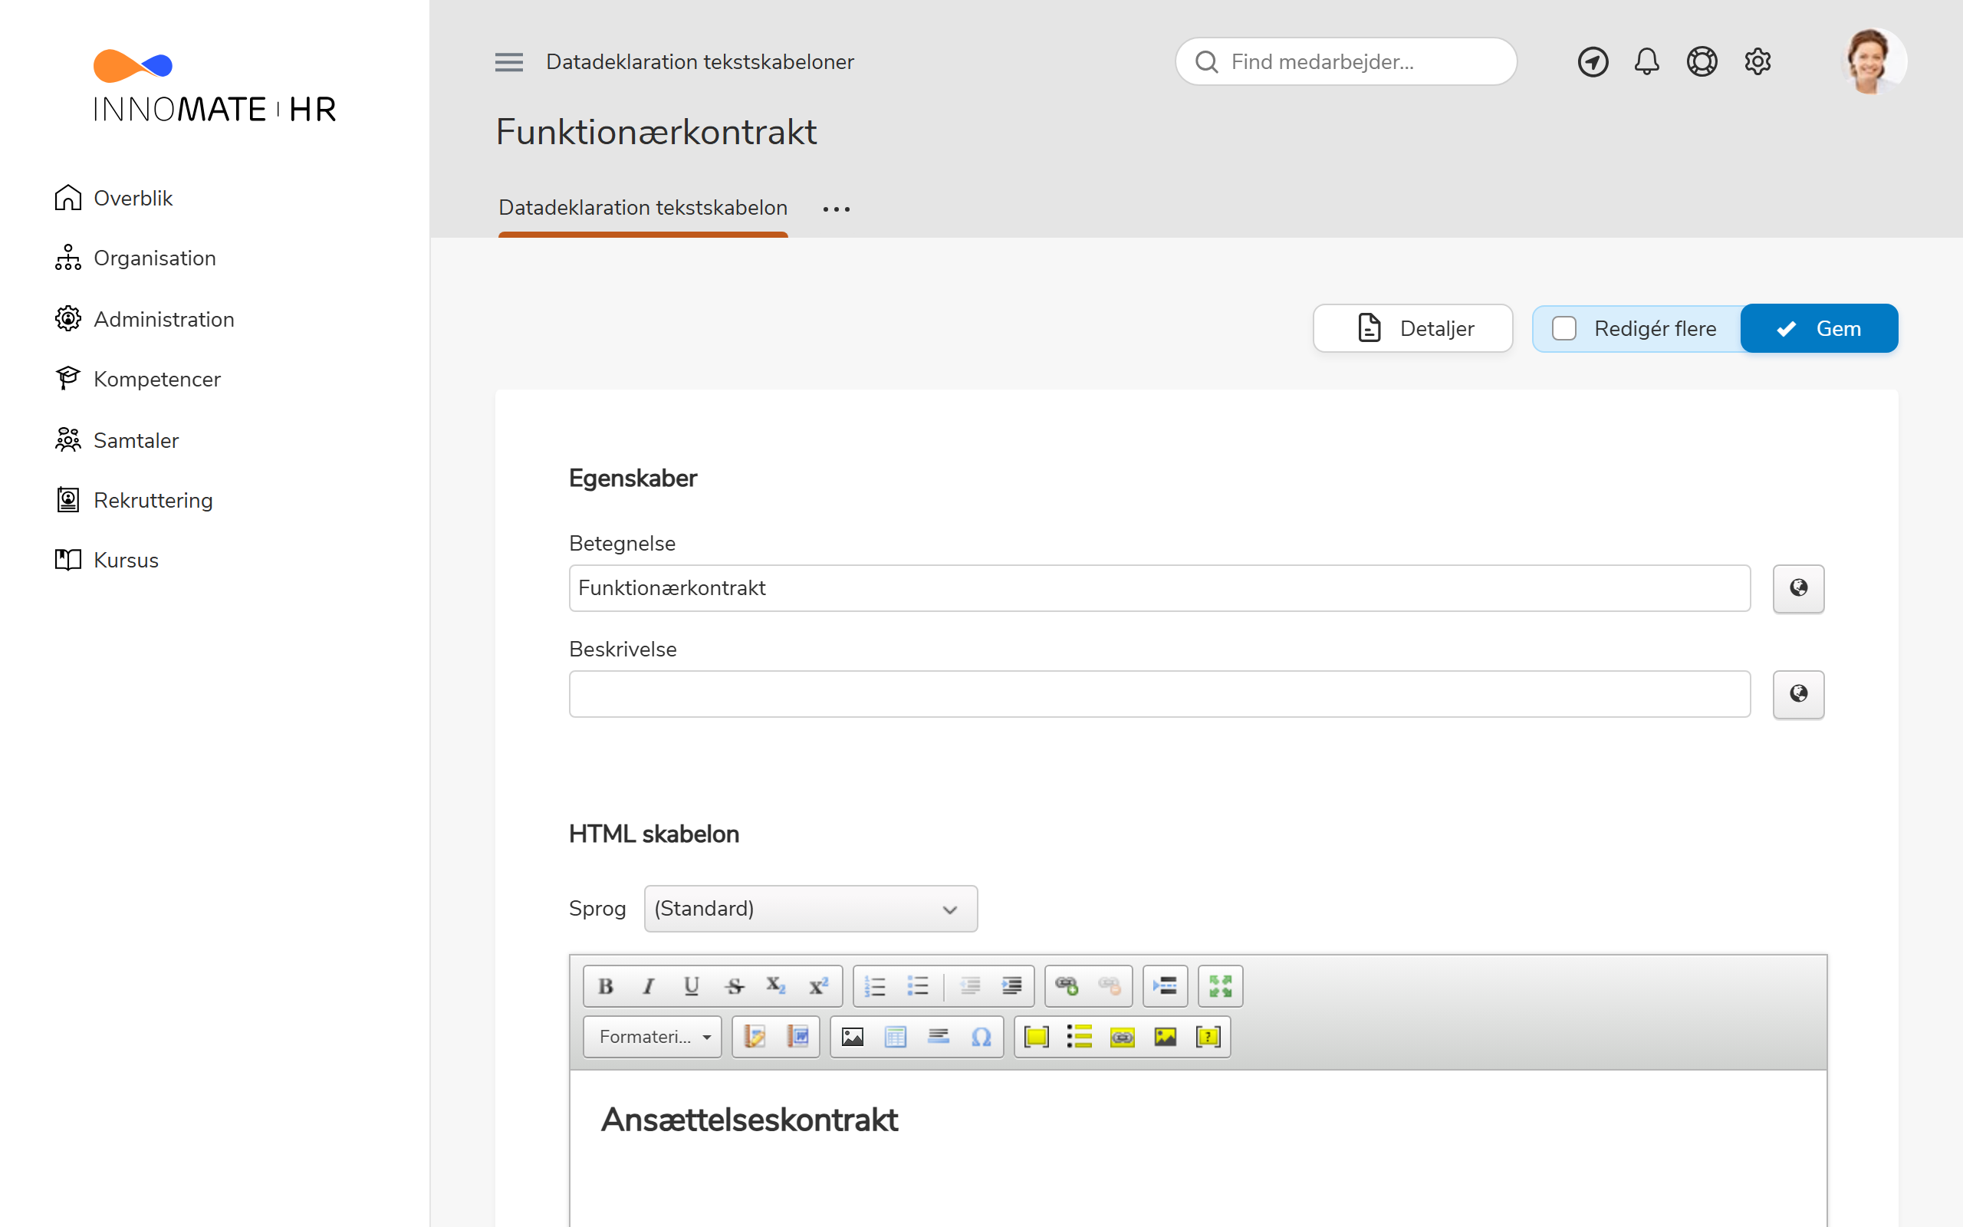
Task: Toggle the hamburger sidebar menu
Action: coord(508,61)
